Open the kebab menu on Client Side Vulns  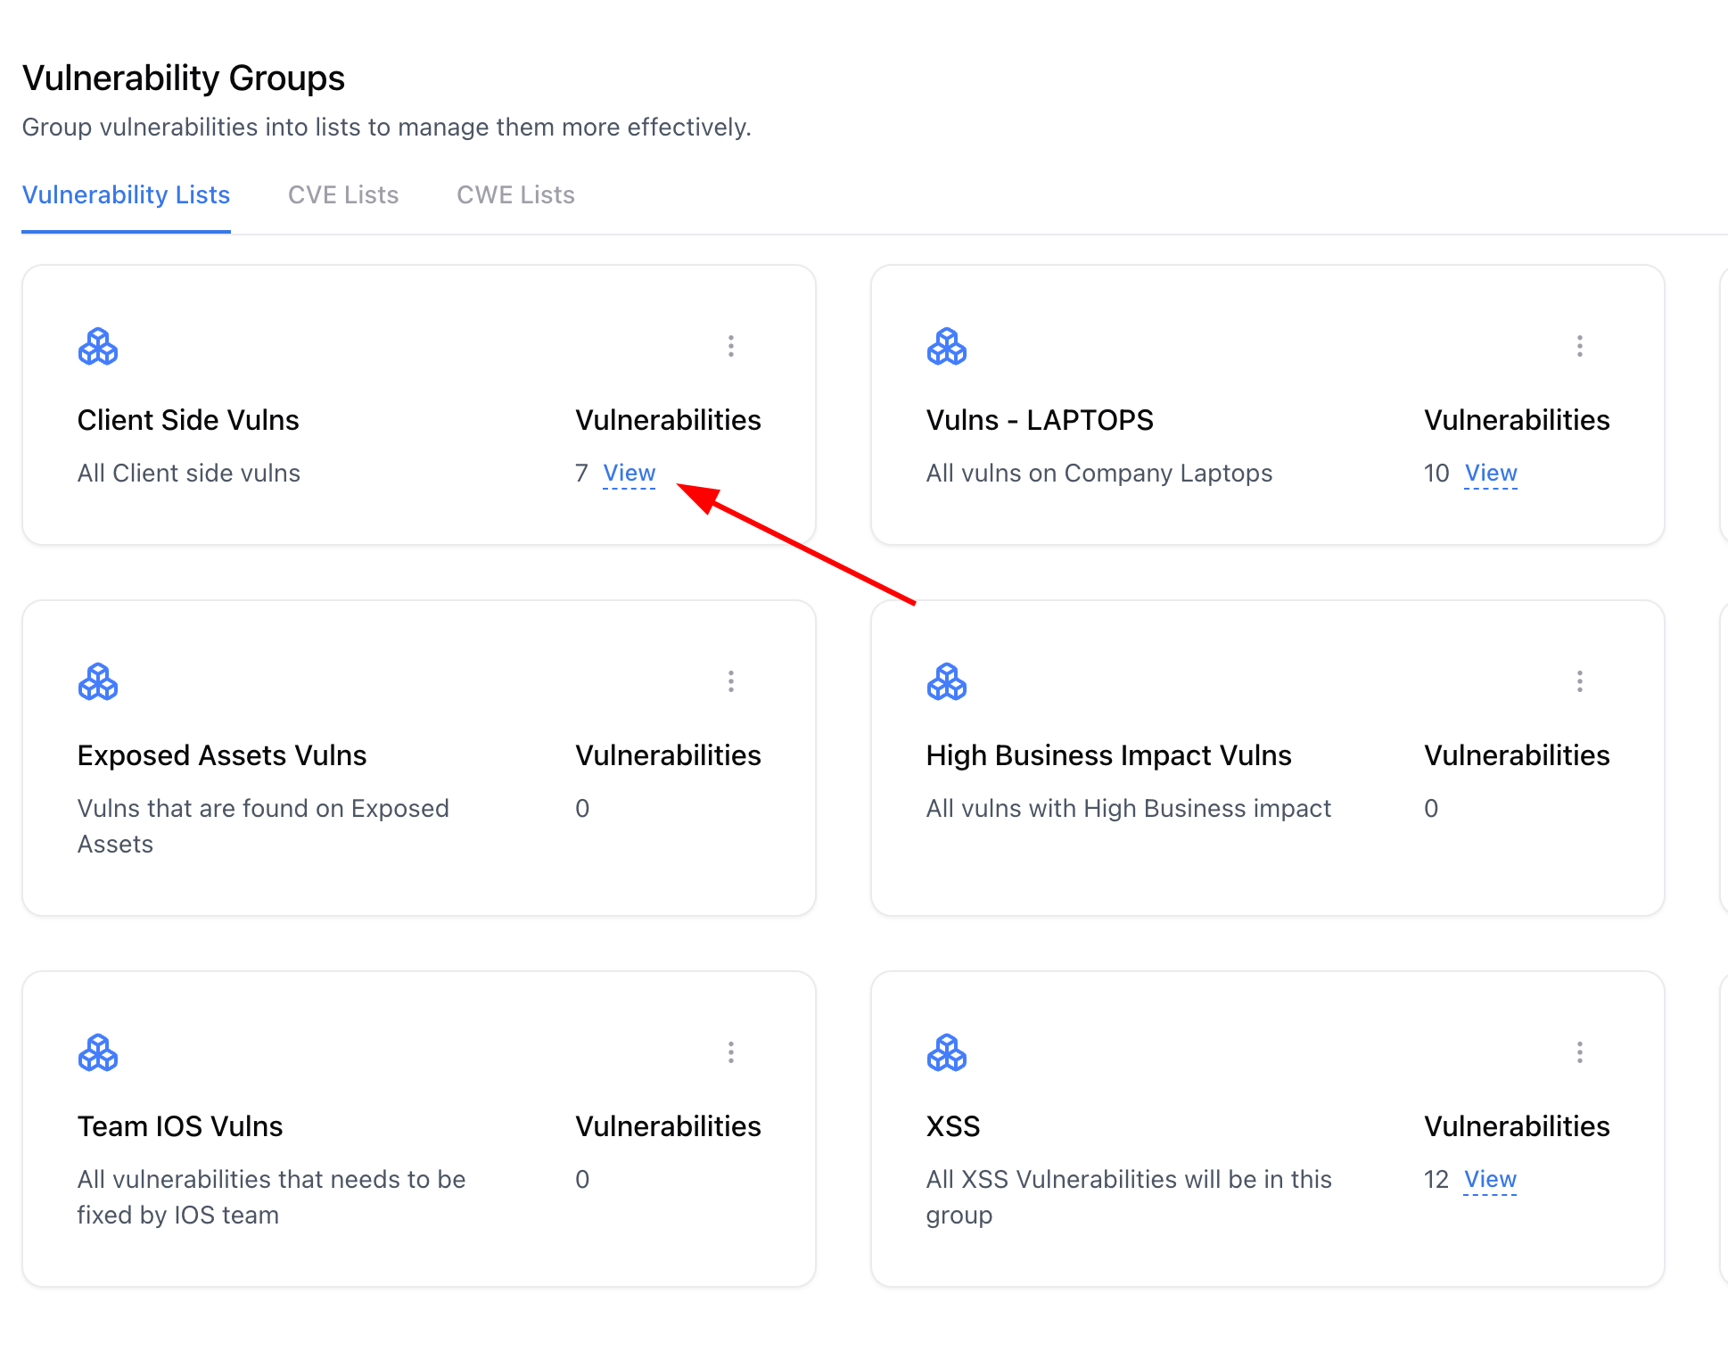(730, 346)
